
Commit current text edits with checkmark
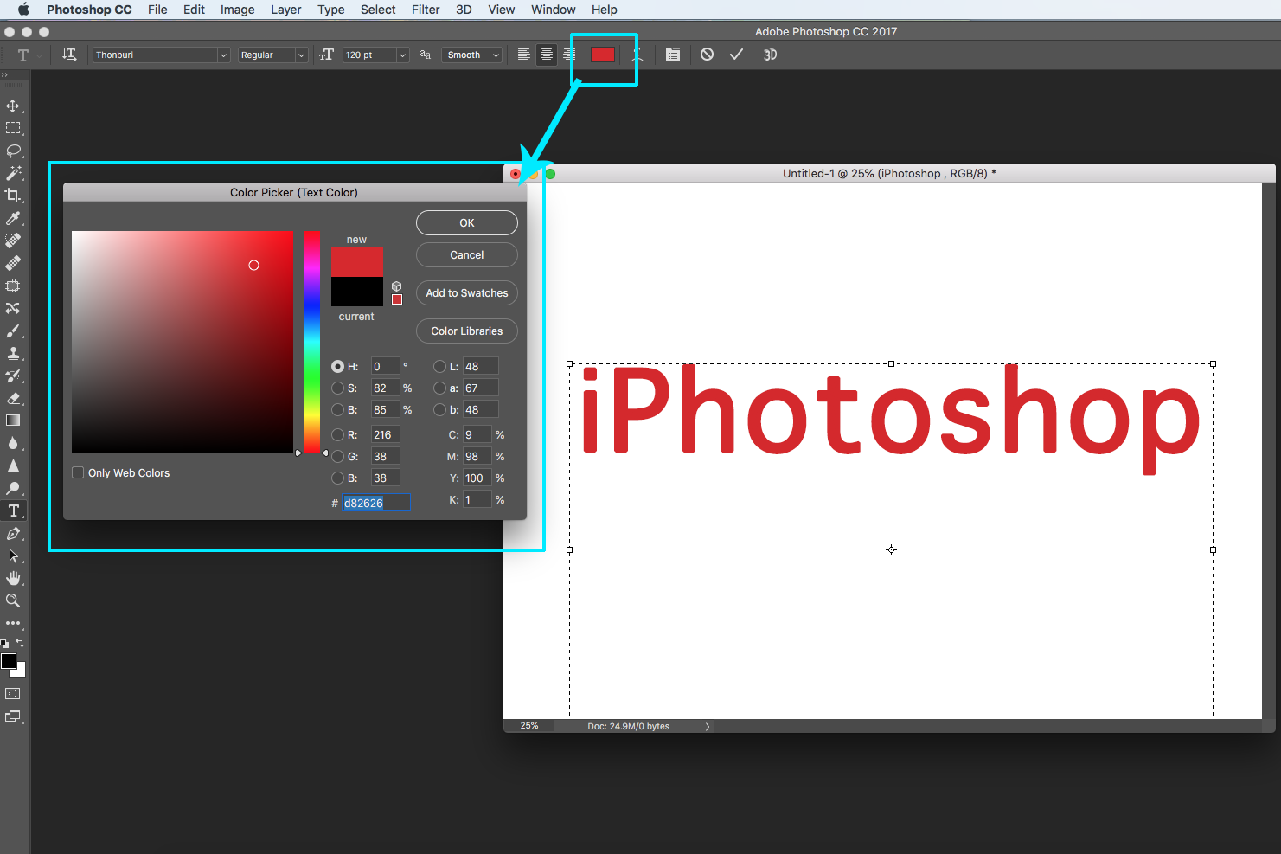pyautogui.click(x=736, y=55)
